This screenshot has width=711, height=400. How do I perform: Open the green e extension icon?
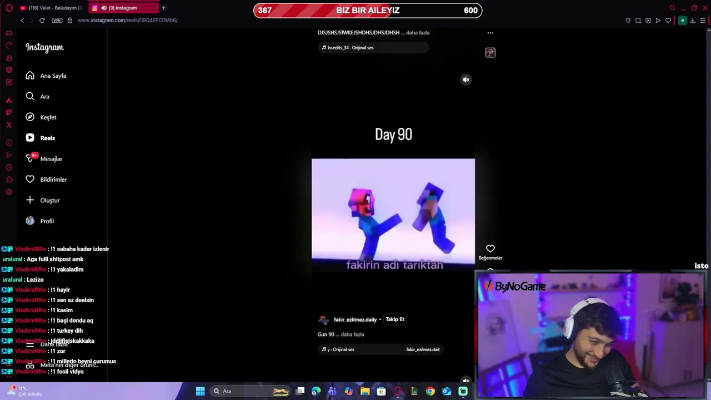coord(683,21)
